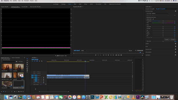
Task: Select the Slip tool
Action: [x=27, y=66]
